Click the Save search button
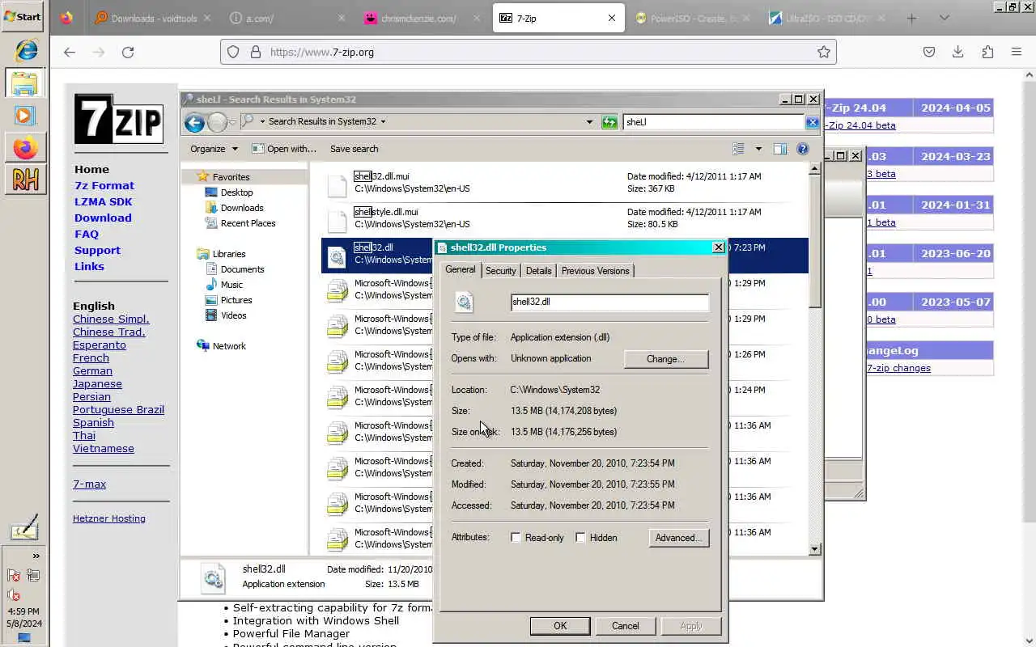Screen dimensions: 1036x647 354,149
